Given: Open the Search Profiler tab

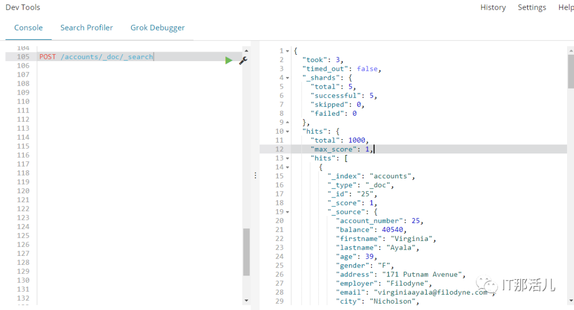Looking at the screenshot, I should coord(87,28).
